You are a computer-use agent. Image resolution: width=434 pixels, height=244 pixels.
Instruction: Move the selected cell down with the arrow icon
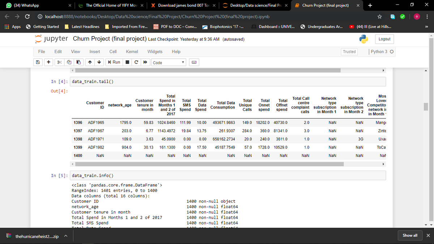pyautogui.click(x=99, y=62)
